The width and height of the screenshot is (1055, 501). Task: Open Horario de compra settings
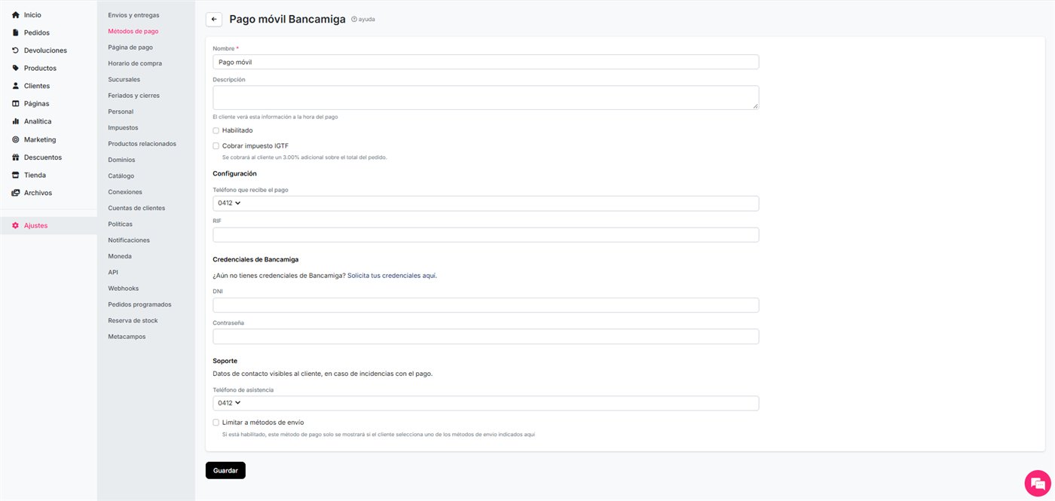pyautogui.click(x=135, y=63)
